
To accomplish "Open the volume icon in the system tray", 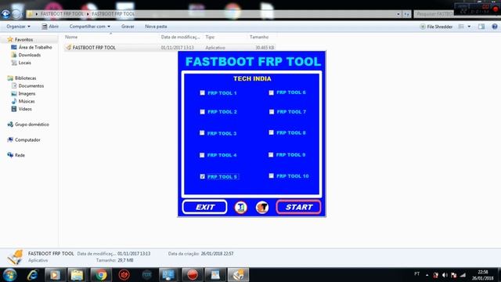I will pyautogui.click(x=445, y=275).
